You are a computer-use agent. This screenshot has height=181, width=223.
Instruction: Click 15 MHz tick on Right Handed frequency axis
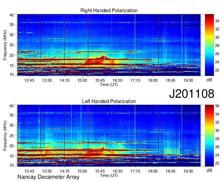coord(11,66)
